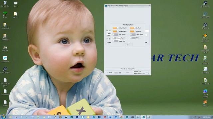Screen dimensions: 213x119
Task: Save the Priority captcha settings
Action: point(128,45)
